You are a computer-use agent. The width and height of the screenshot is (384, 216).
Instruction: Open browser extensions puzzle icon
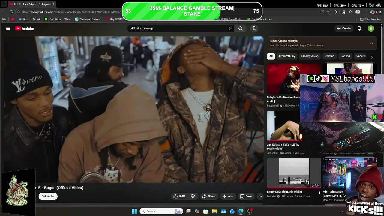[335, 12]
